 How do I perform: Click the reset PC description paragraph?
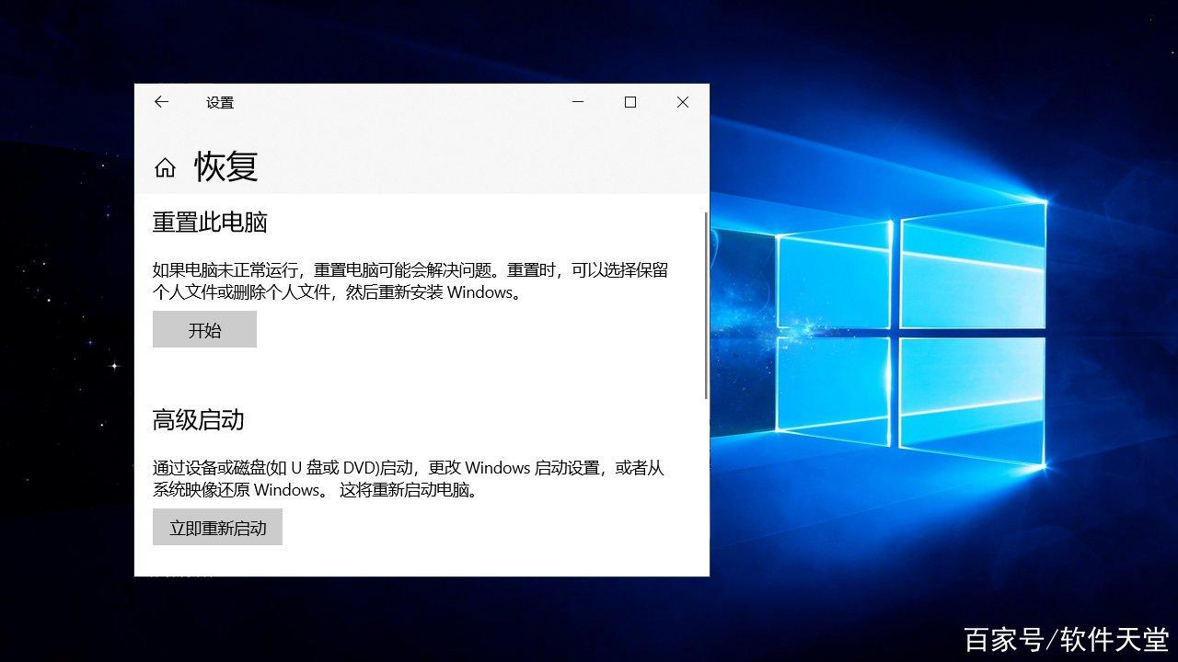(x=411, y=280)
